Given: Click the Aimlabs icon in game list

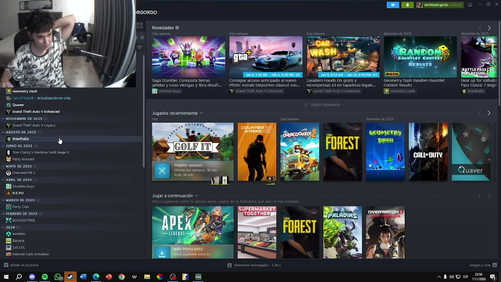Looking at the screenshot, I should coord(9,234).
